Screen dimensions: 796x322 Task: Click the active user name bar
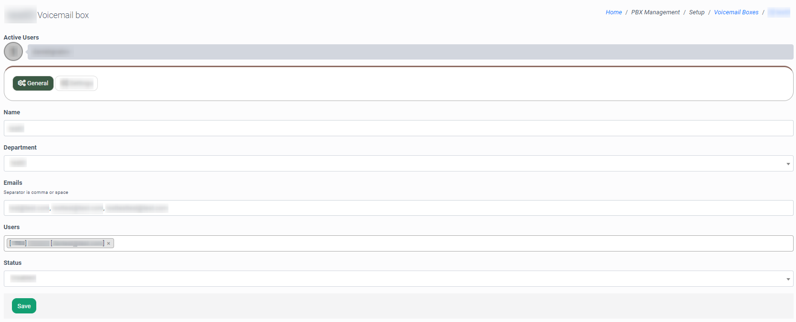pyautogui.click(x=410, y=52)
